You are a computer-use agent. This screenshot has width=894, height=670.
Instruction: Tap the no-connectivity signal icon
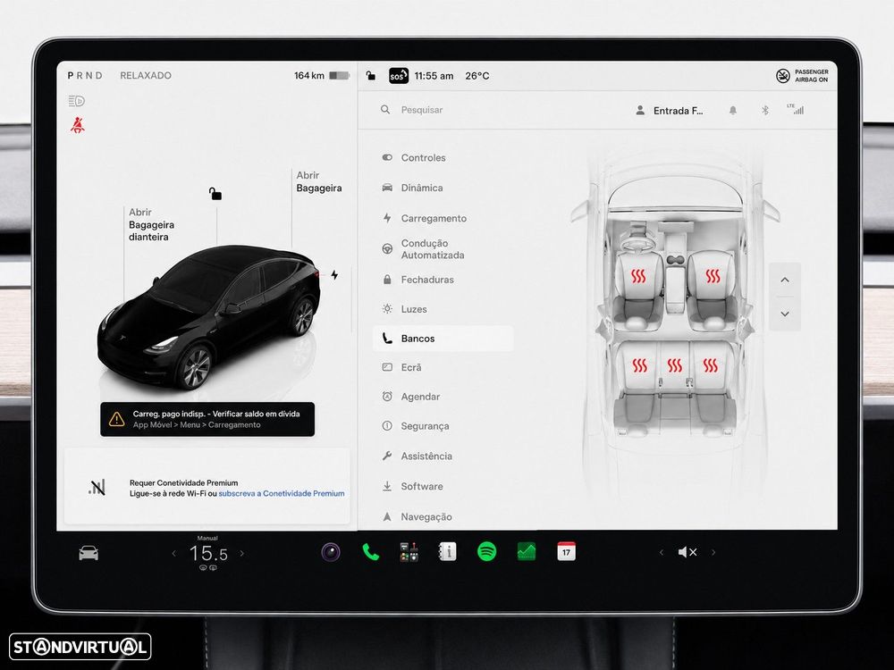click(97, 488)
